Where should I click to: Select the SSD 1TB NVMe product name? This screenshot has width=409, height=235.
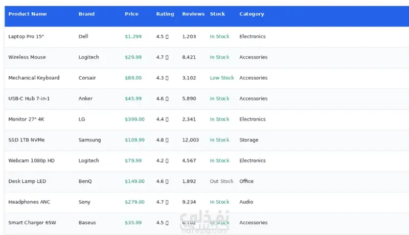(27, 140)
